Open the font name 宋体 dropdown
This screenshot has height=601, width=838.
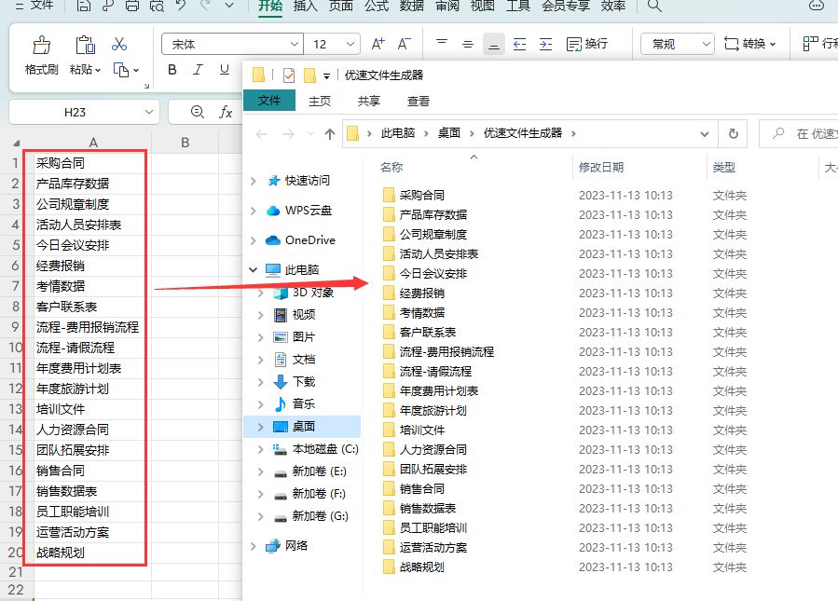tap(295, 45)
